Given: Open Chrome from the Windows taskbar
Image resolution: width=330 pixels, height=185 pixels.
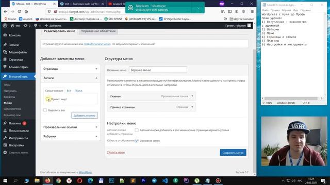Looking at the screenshot, I should coord(58,180).
